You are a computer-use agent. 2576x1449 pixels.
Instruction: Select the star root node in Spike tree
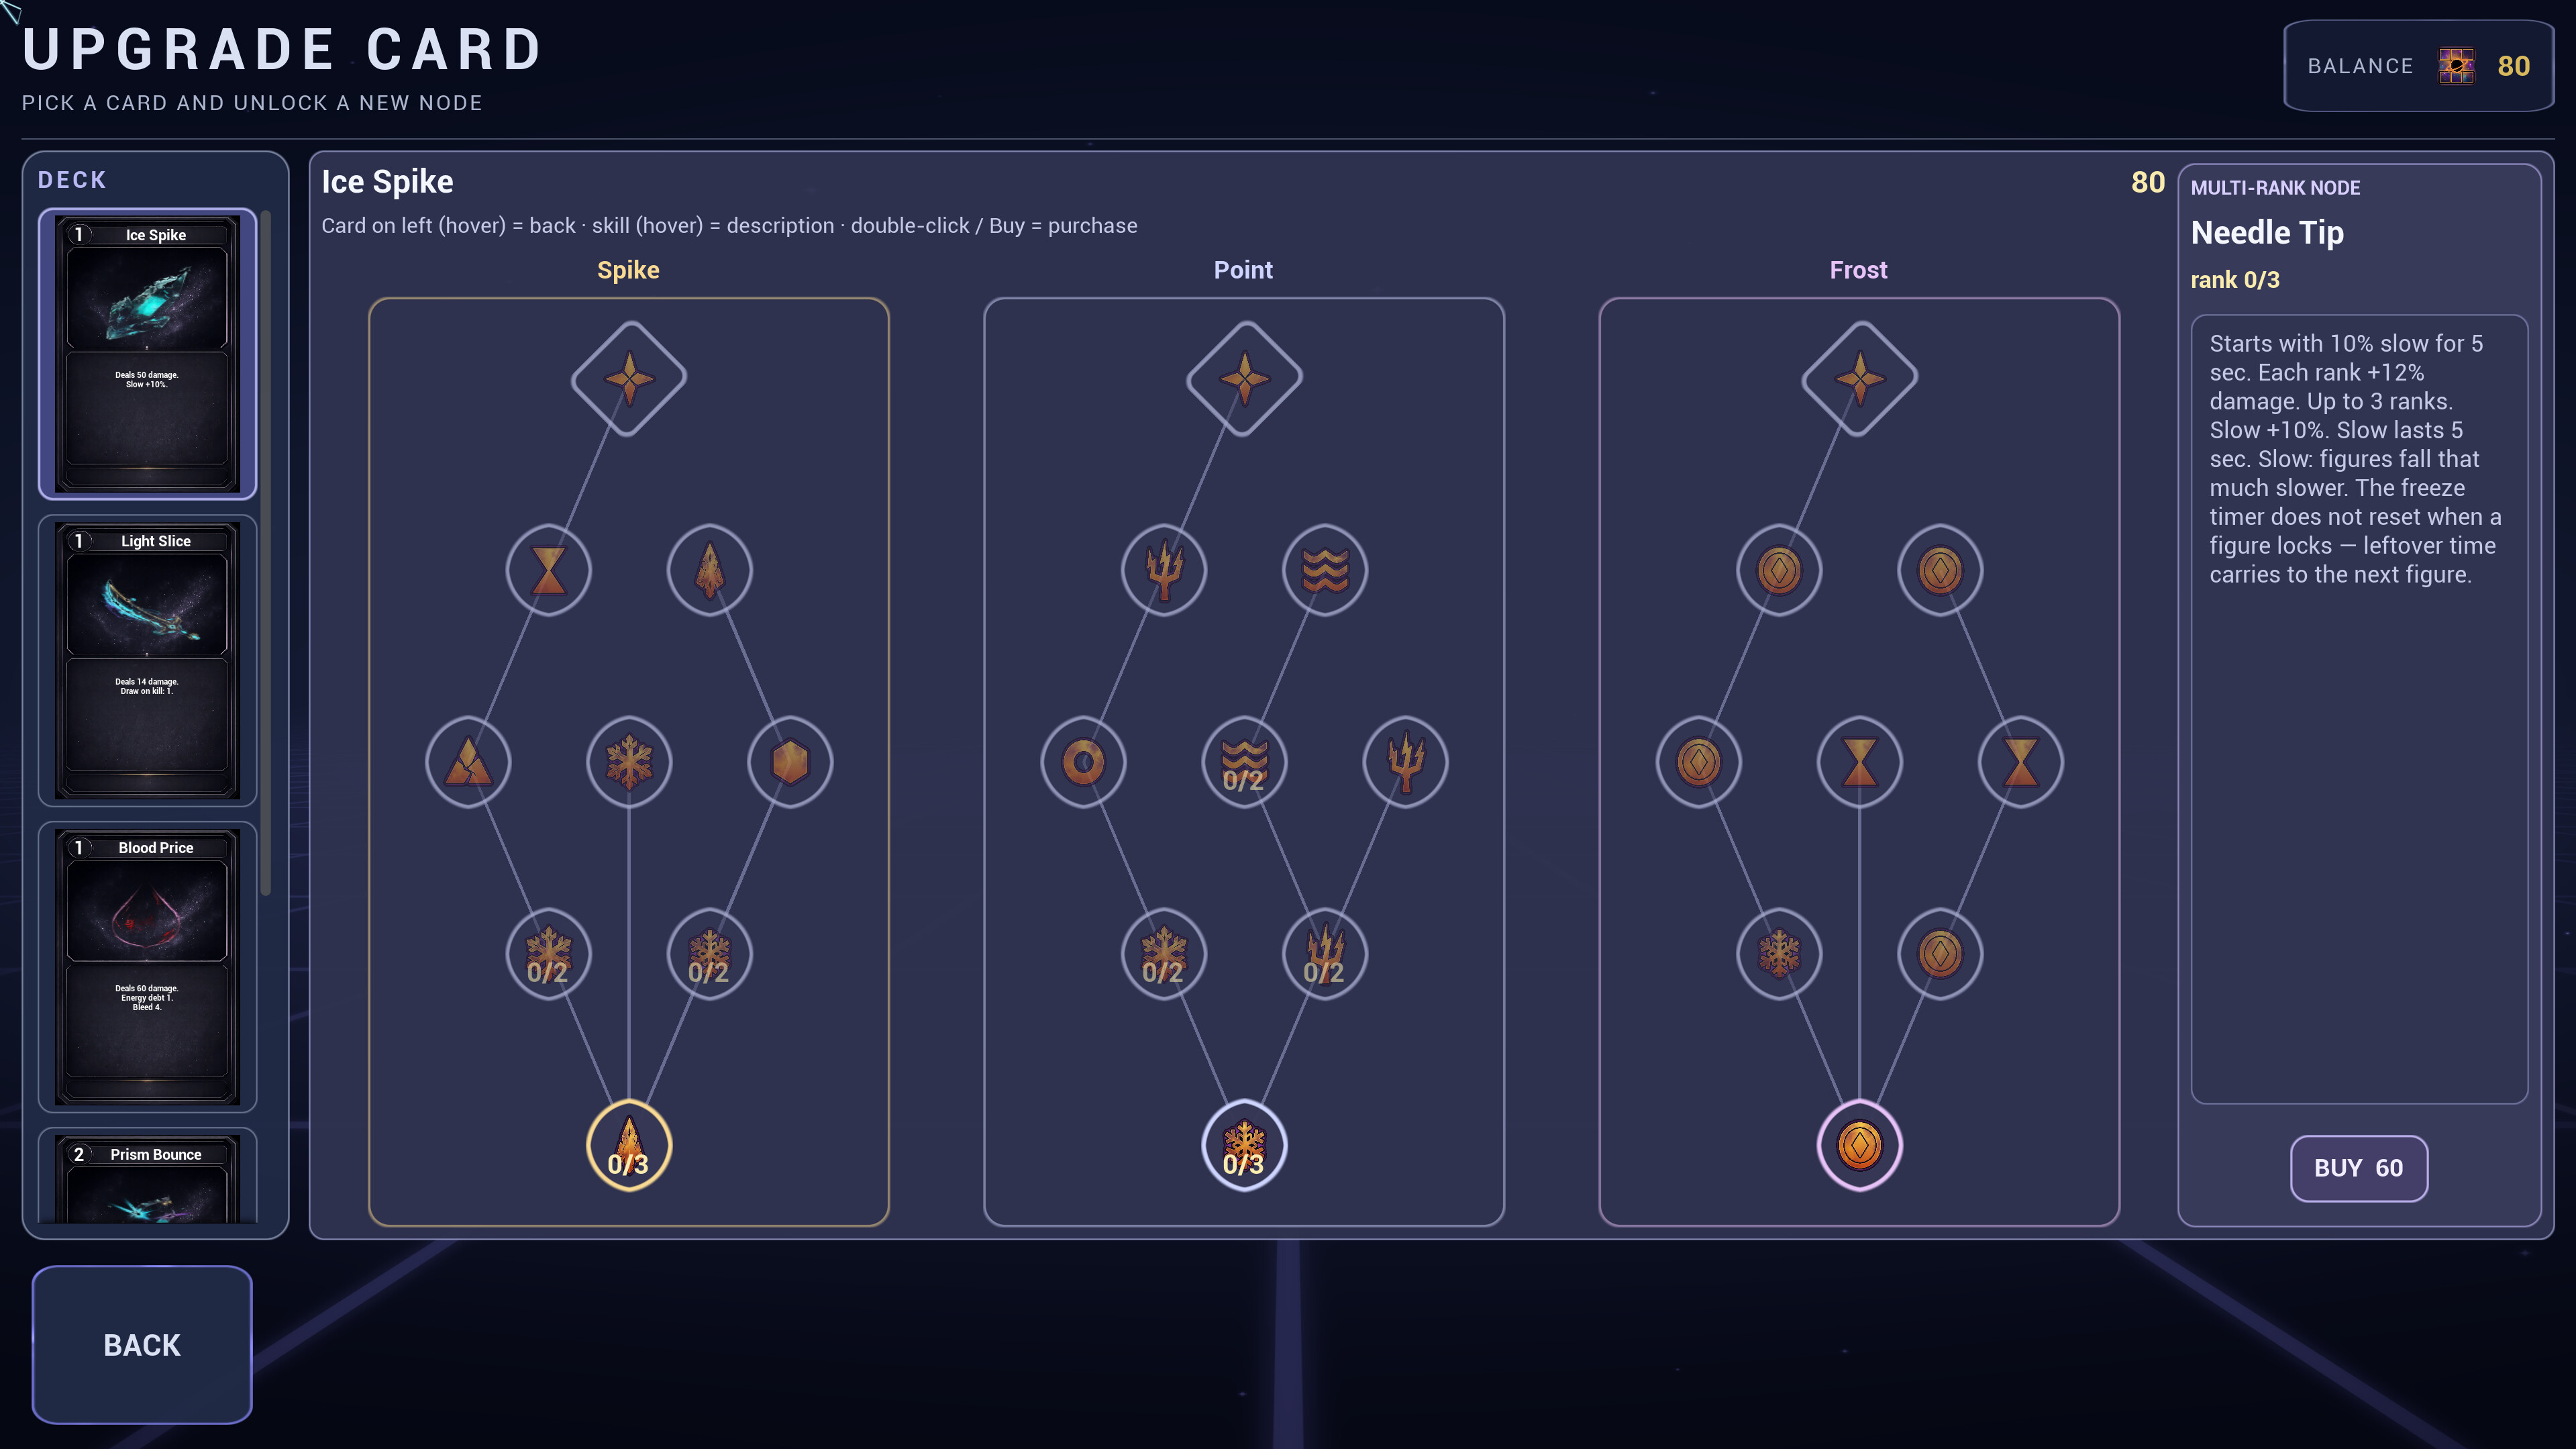pos(628,378)
